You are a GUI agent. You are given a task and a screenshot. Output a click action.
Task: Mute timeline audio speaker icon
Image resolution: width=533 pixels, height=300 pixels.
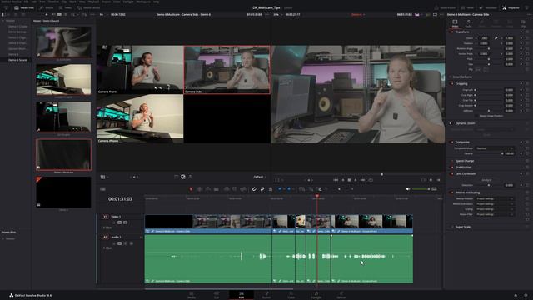408,189
